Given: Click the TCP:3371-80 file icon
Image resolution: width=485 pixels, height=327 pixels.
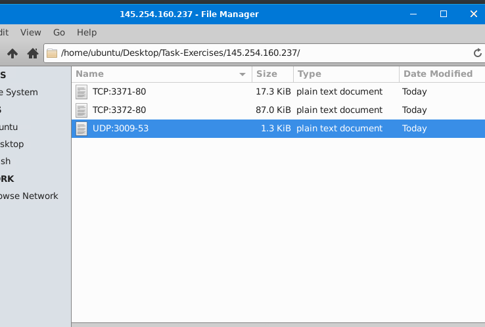Looking at the screenshot, I should [81, 92].
